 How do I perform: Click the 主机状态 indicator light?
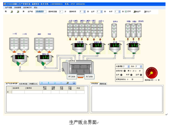(x=125, y=71)
